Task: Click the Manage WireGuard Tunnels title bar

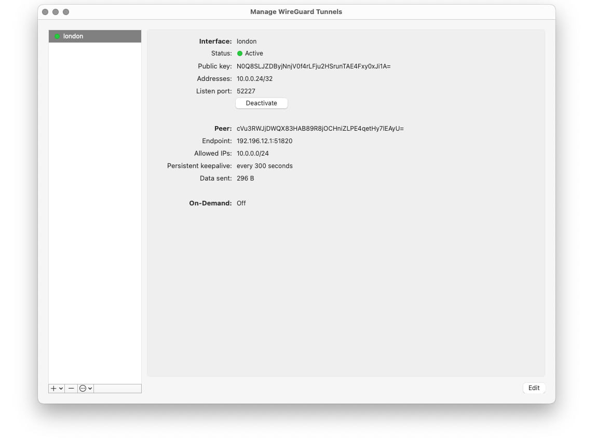Action: point(297,11)
